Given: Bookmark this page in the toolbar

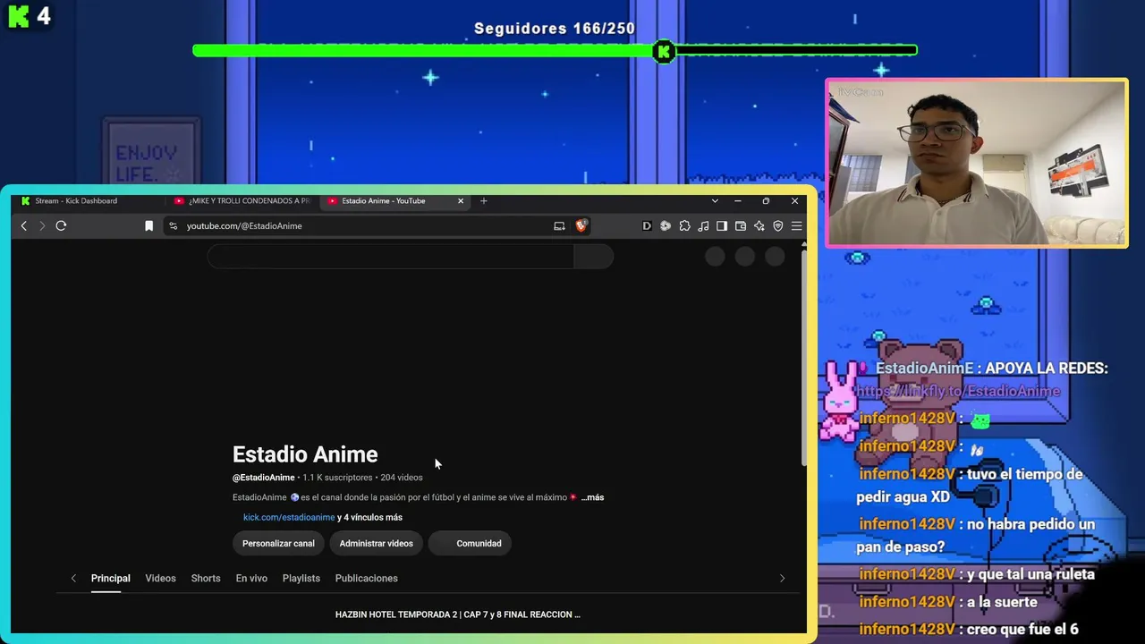Looking at the screenshot, I should (149, 226).
